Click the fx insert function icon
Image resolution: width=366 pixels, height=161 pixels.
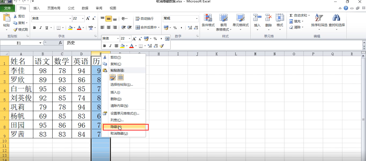(60, 43)
